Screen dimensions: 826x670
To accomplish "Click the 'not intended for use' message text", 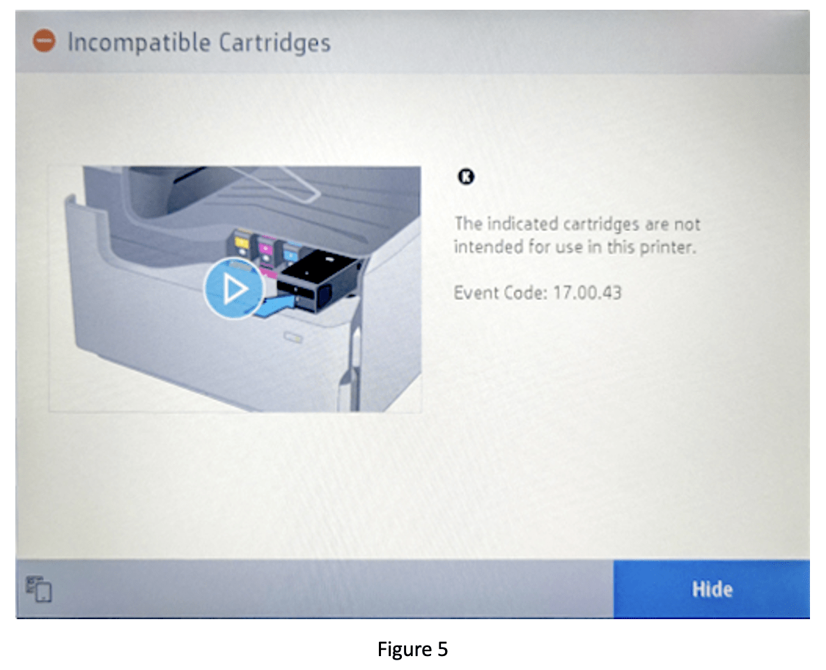I will pos(577,235).
